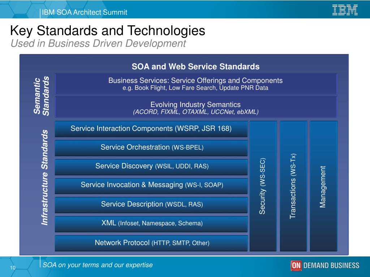Screen dimensions: 370x277
Task: Select Service Interaction Components (WSRP, JSR 168) bar
Action: pos(151,129)
